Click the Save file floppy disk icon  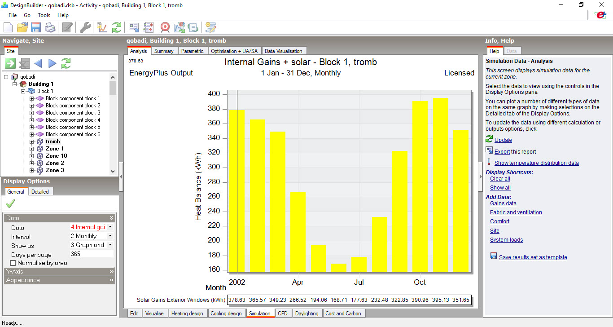pyautogui.click(x=36, y=27)
